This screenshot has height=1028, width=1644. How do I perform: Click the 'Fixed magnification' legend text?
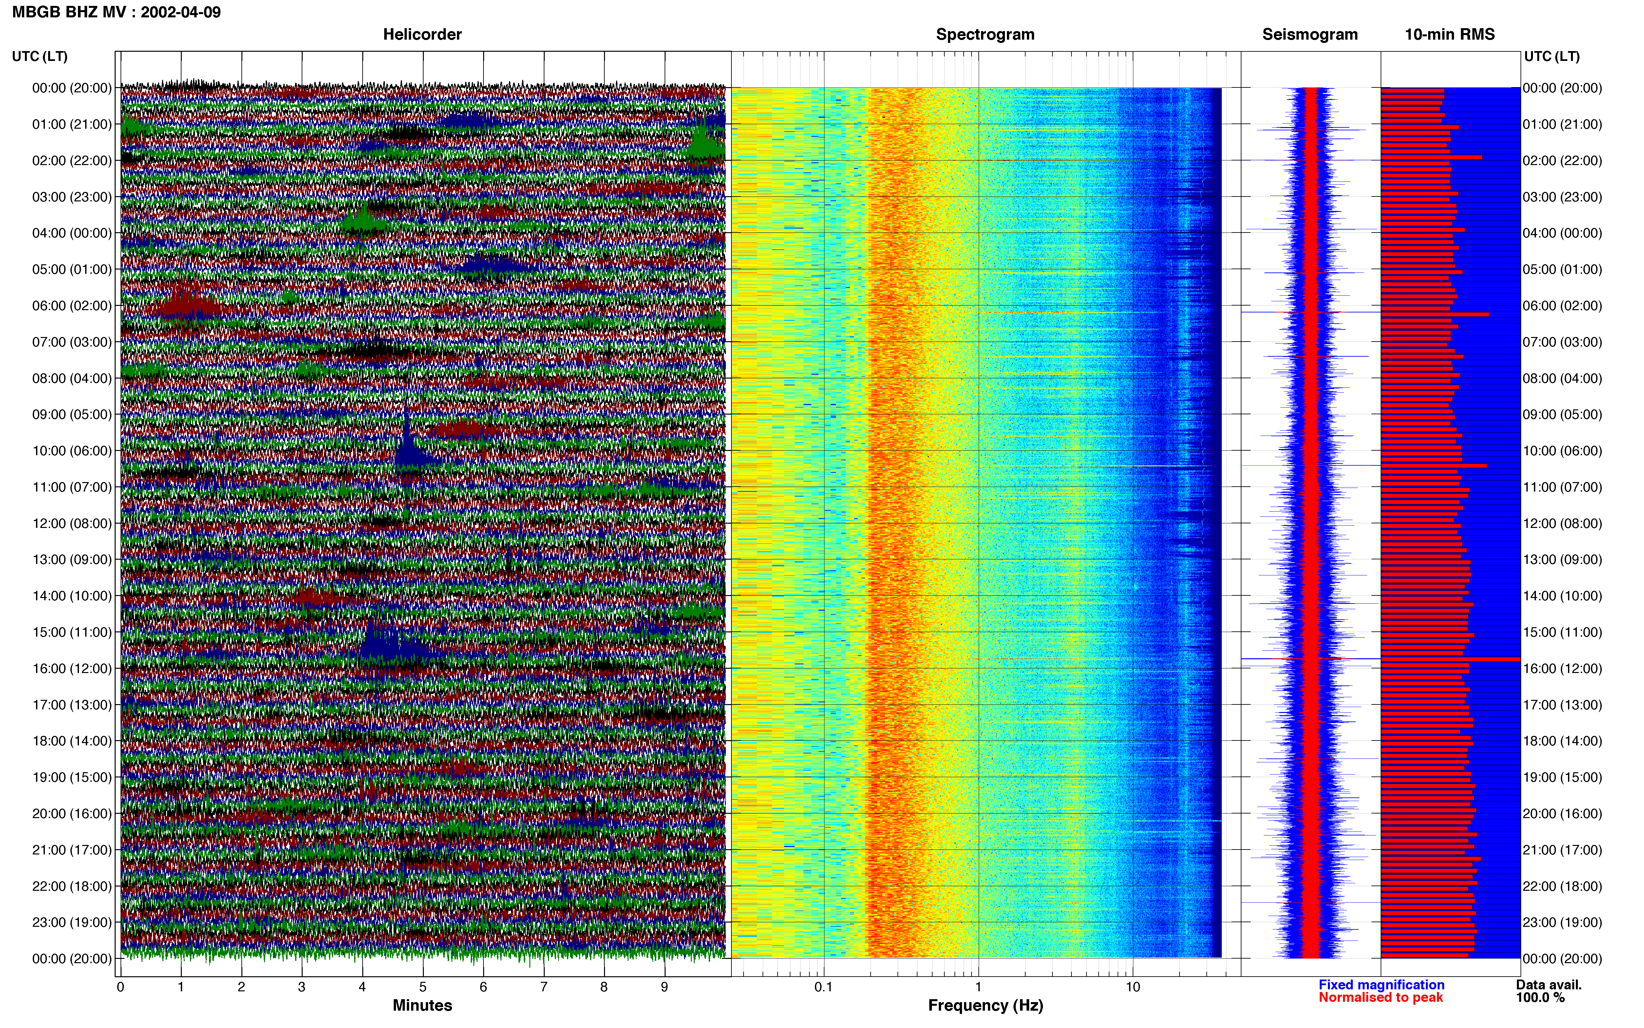click(x=1381, y=984)
